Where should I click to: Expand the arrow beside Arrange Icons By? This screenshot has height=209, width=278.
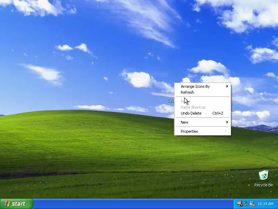click(x=227, y=86)
